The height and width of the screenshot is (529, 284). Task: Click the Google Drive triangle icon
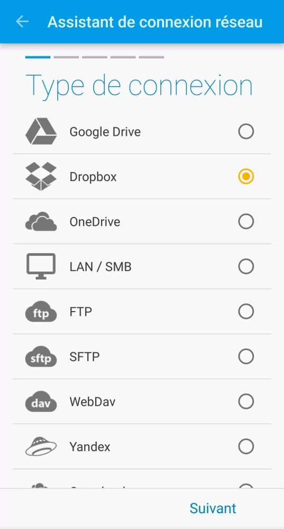pos(41,132)
